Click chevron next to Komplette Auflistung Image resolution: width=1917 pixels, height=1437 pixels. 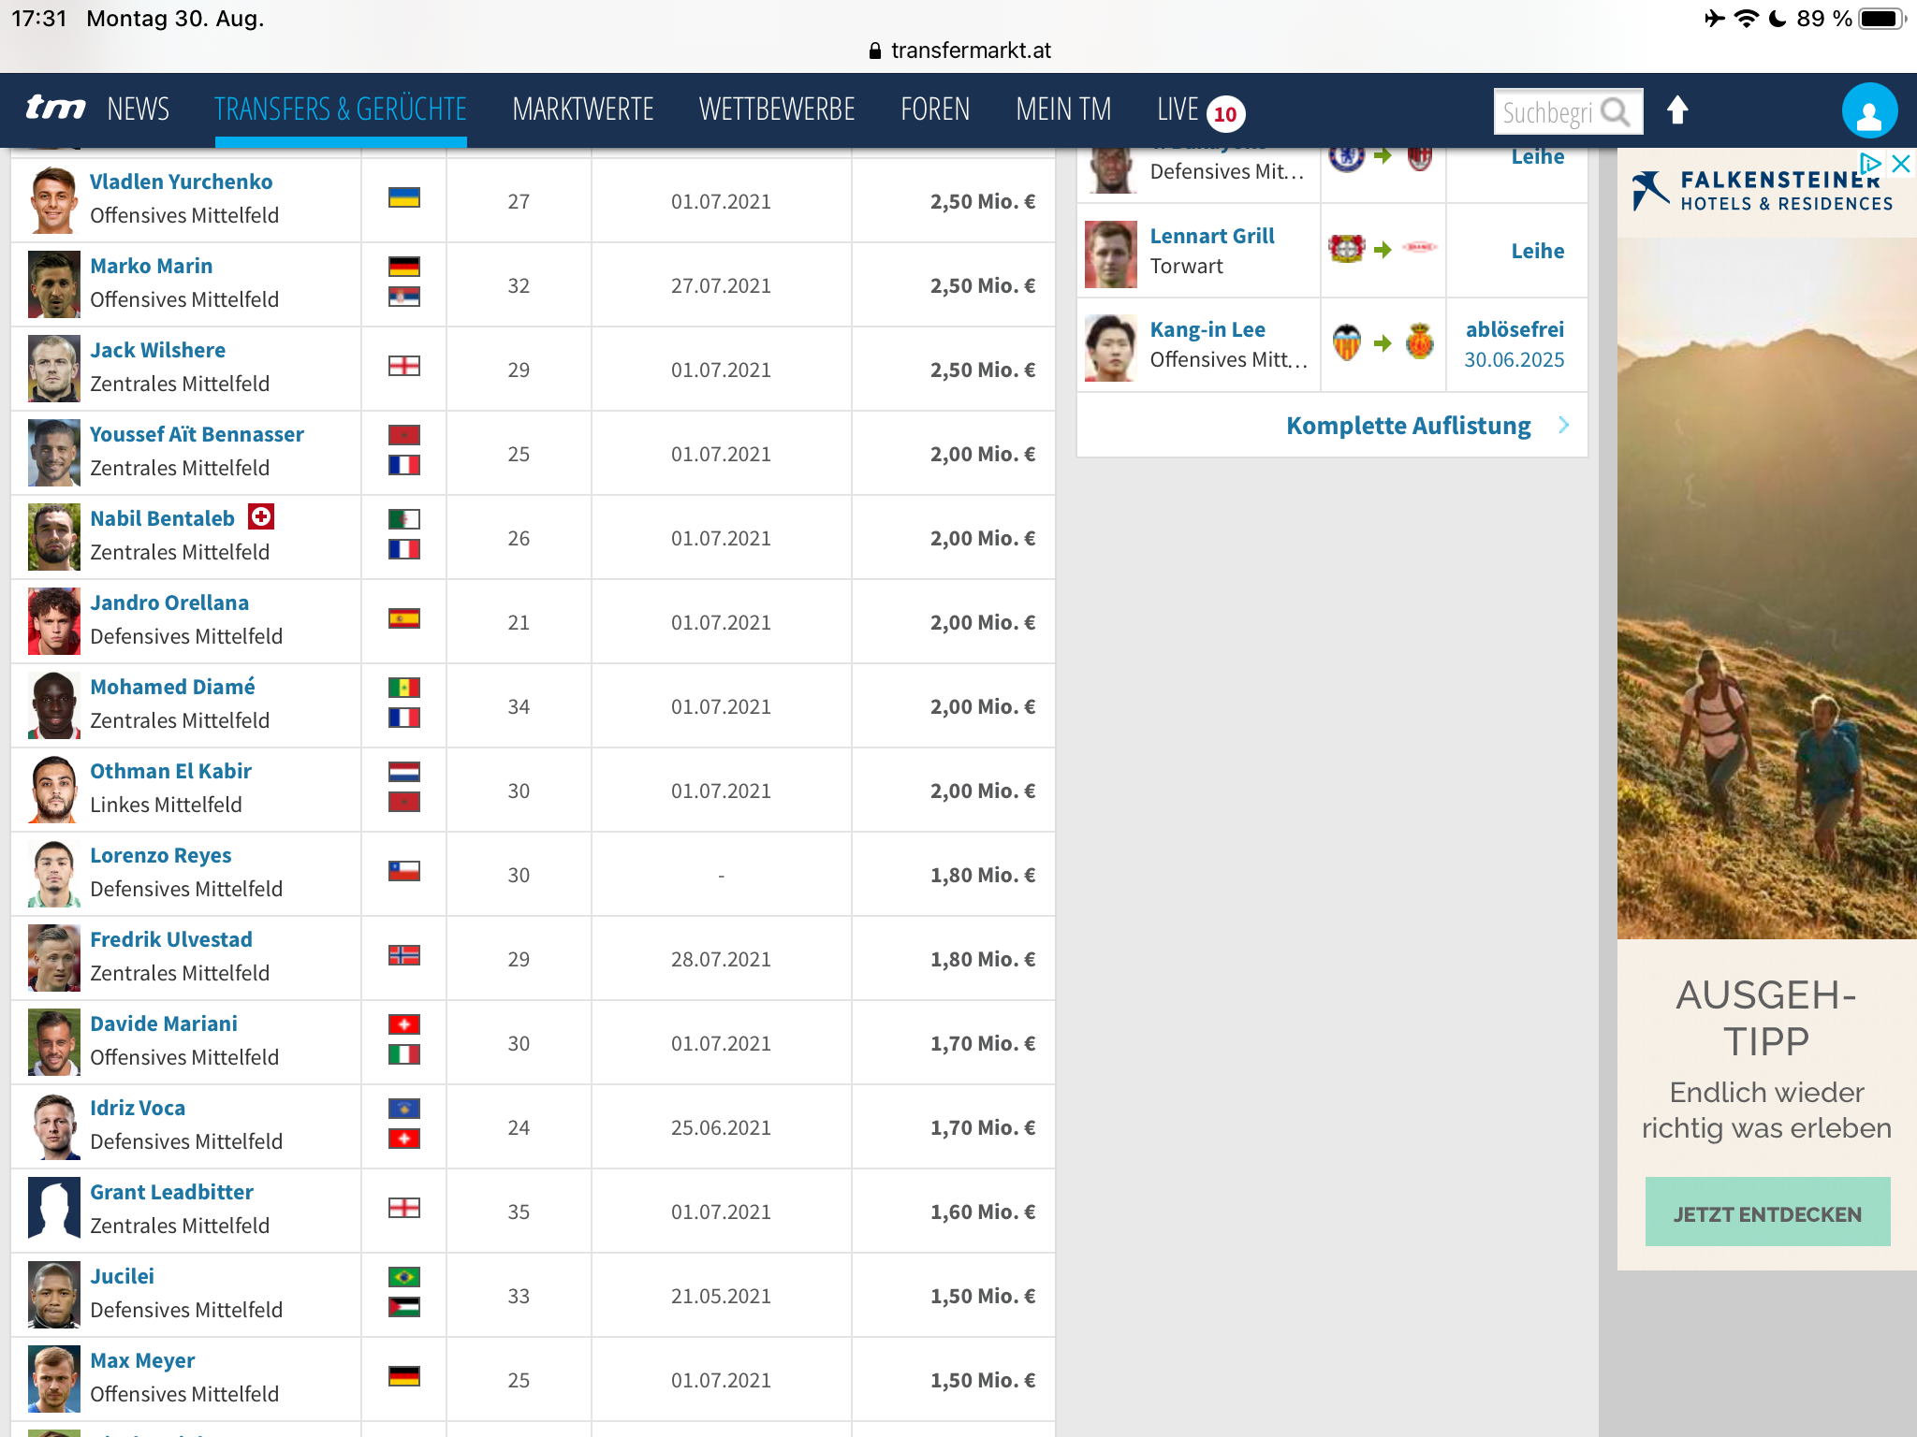pyautogui.click(x=1563, y=426)
